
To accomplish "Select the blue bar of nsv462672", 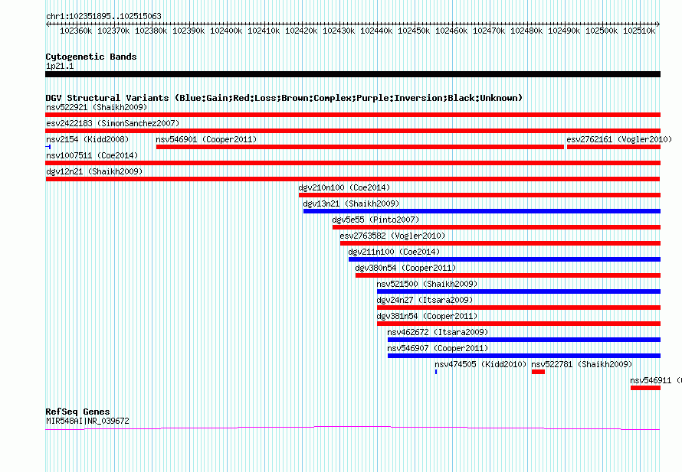I will point(524,340).
